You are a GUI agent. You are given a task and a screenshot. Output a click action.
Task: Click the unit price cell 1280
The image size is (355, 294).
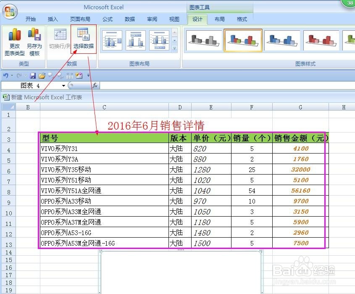click(211, 170)
